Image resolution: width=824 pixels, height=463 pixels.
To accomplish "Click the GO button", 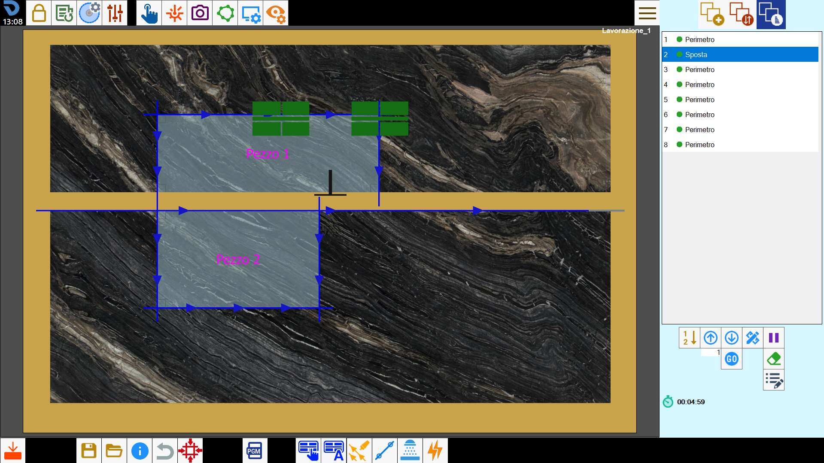I will coord(732,359).
